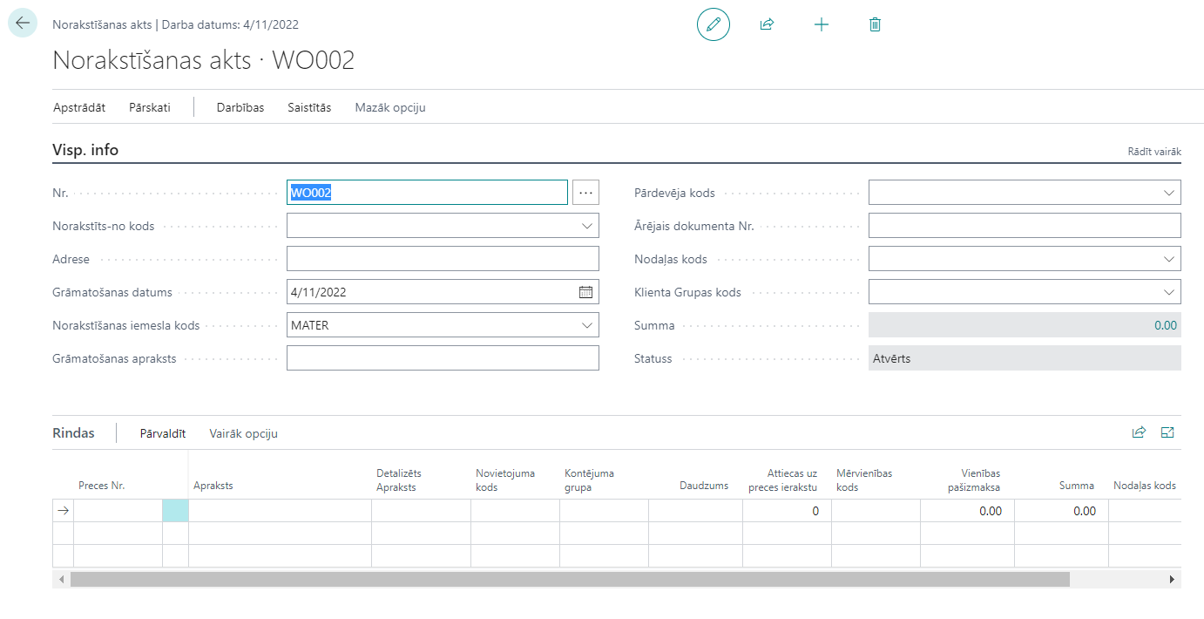
Task: Expand the Pārdevēja kods dropdown
Action: tap(1168, 193)
